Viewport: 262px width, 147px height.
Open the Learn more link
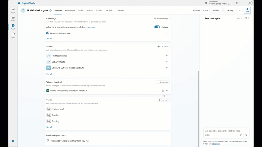click(90, 27)
